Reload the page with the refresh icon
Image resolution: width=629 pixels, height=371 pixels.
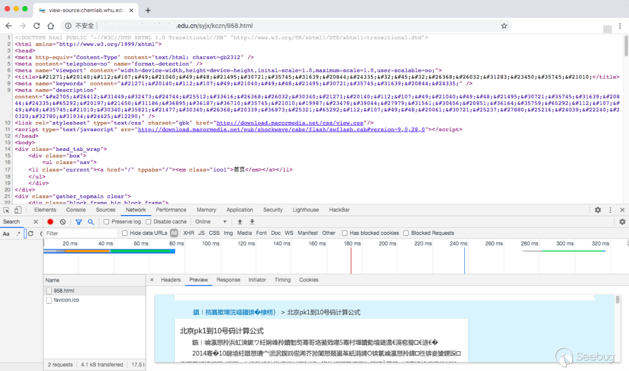36,26
